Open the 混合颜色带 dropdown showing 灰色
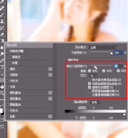 coord(95,102)
